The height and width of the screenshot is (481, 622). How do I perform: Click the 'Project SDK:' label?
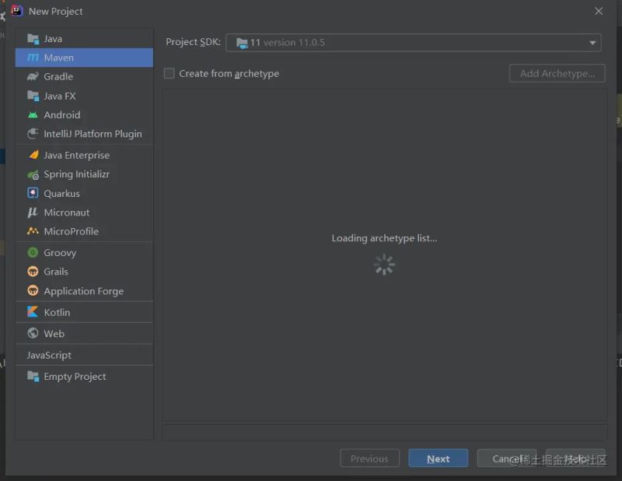193,42
